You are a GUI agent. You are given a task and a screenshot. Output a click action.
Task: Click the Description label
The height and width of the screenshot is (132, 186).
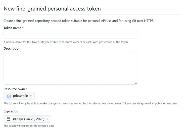click(x=12, y=48)
